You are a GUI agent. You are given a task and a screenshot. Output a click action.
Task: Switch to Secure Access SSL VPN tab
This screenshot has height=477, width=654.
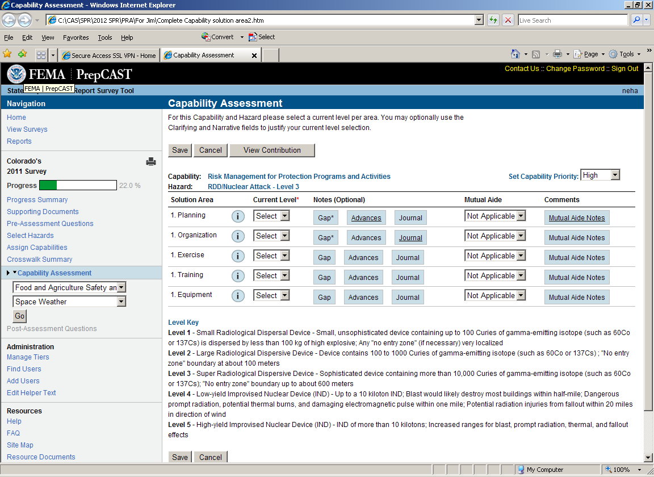pos(109,55)
